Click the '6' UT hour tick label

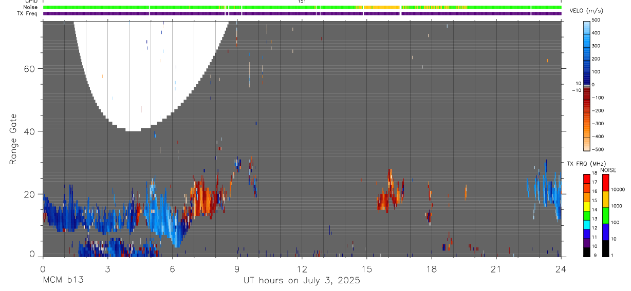click(x=172, y=269)
